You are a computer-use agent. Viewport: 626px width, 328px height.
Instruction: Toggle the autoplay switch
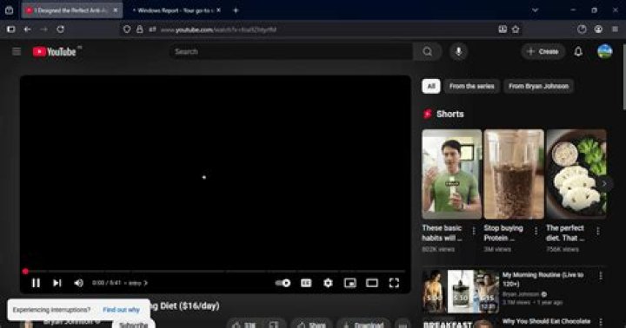tap(283, 283)
